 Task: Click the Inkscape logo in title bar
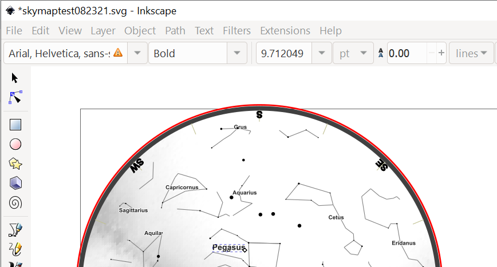10,11
